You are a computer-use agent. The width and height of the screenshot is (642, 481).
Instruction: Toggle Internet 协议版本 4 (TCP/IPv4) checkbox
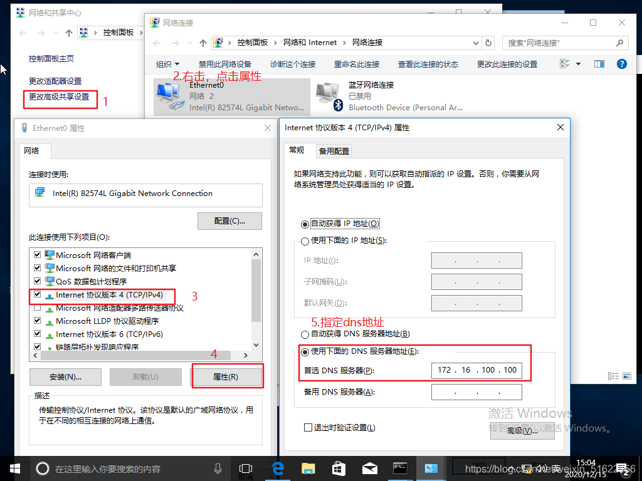[37, 294]
